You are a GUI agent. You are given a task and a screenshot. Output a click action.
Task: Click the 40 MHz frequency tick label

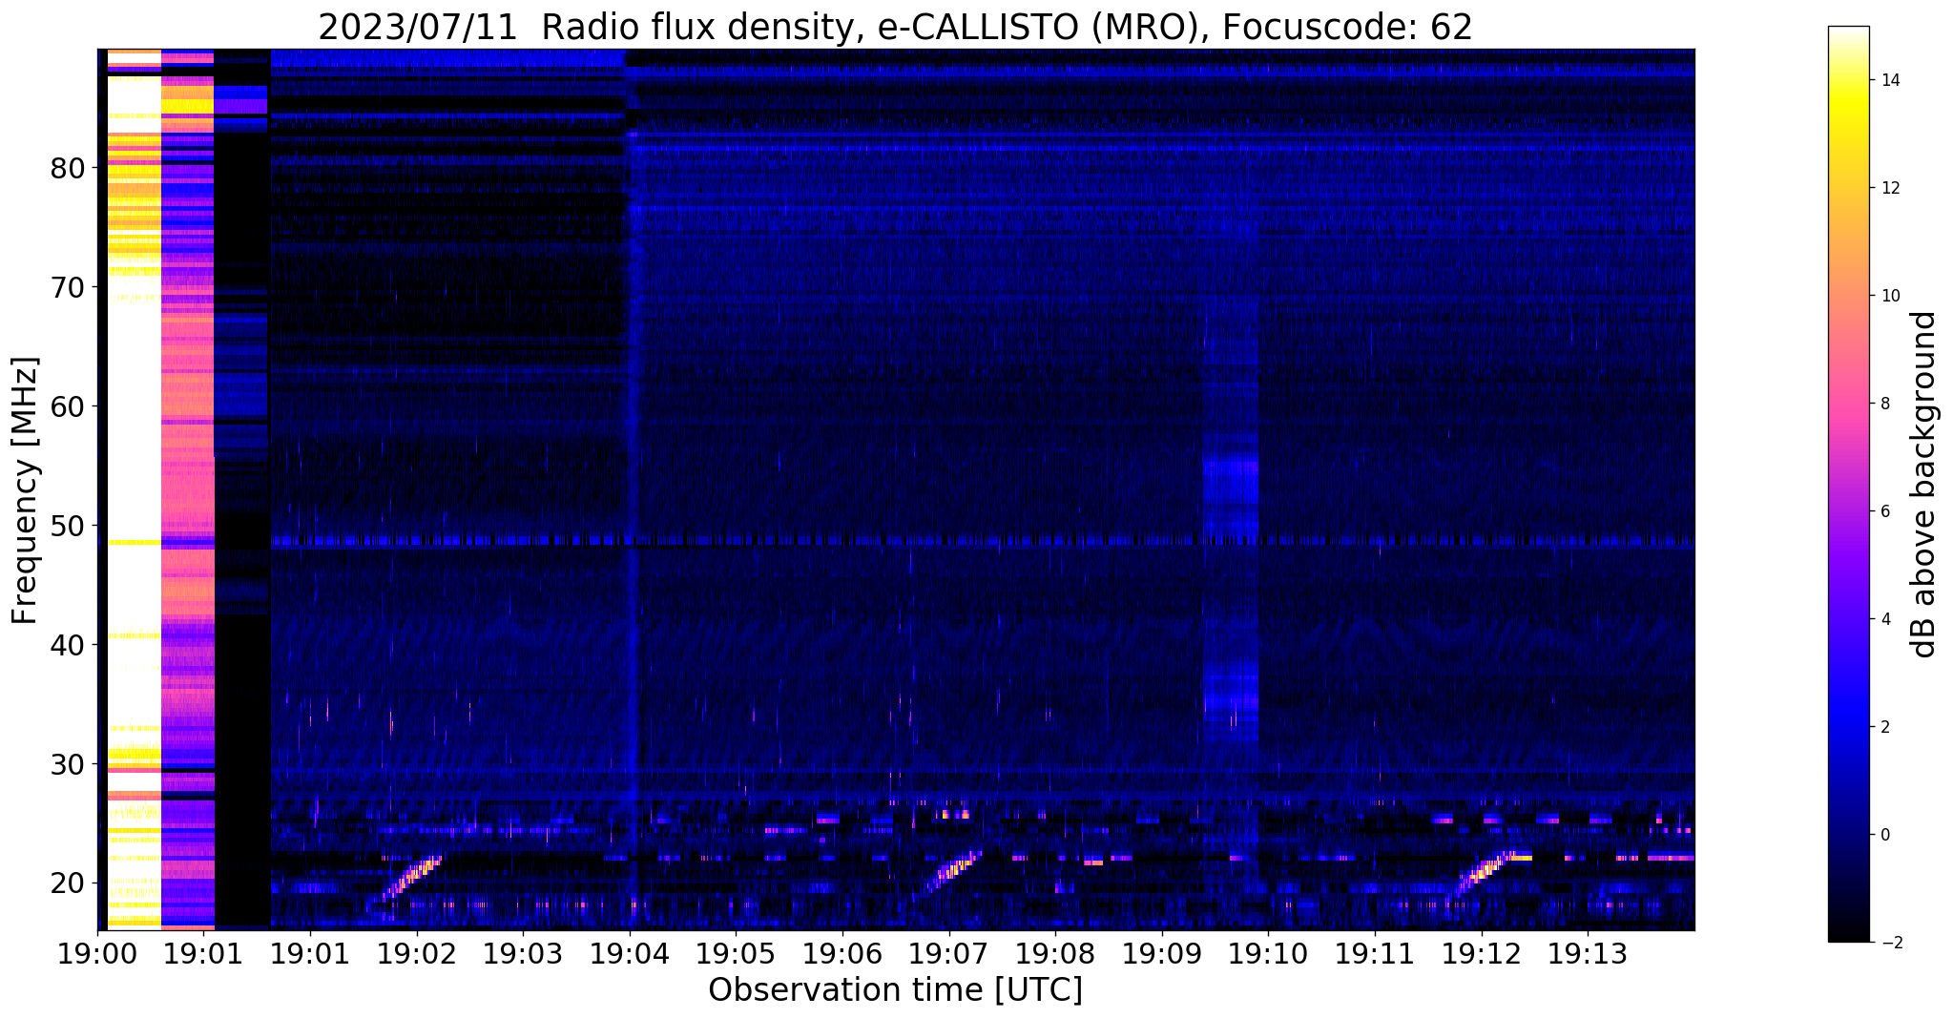[x=67, y=645]
